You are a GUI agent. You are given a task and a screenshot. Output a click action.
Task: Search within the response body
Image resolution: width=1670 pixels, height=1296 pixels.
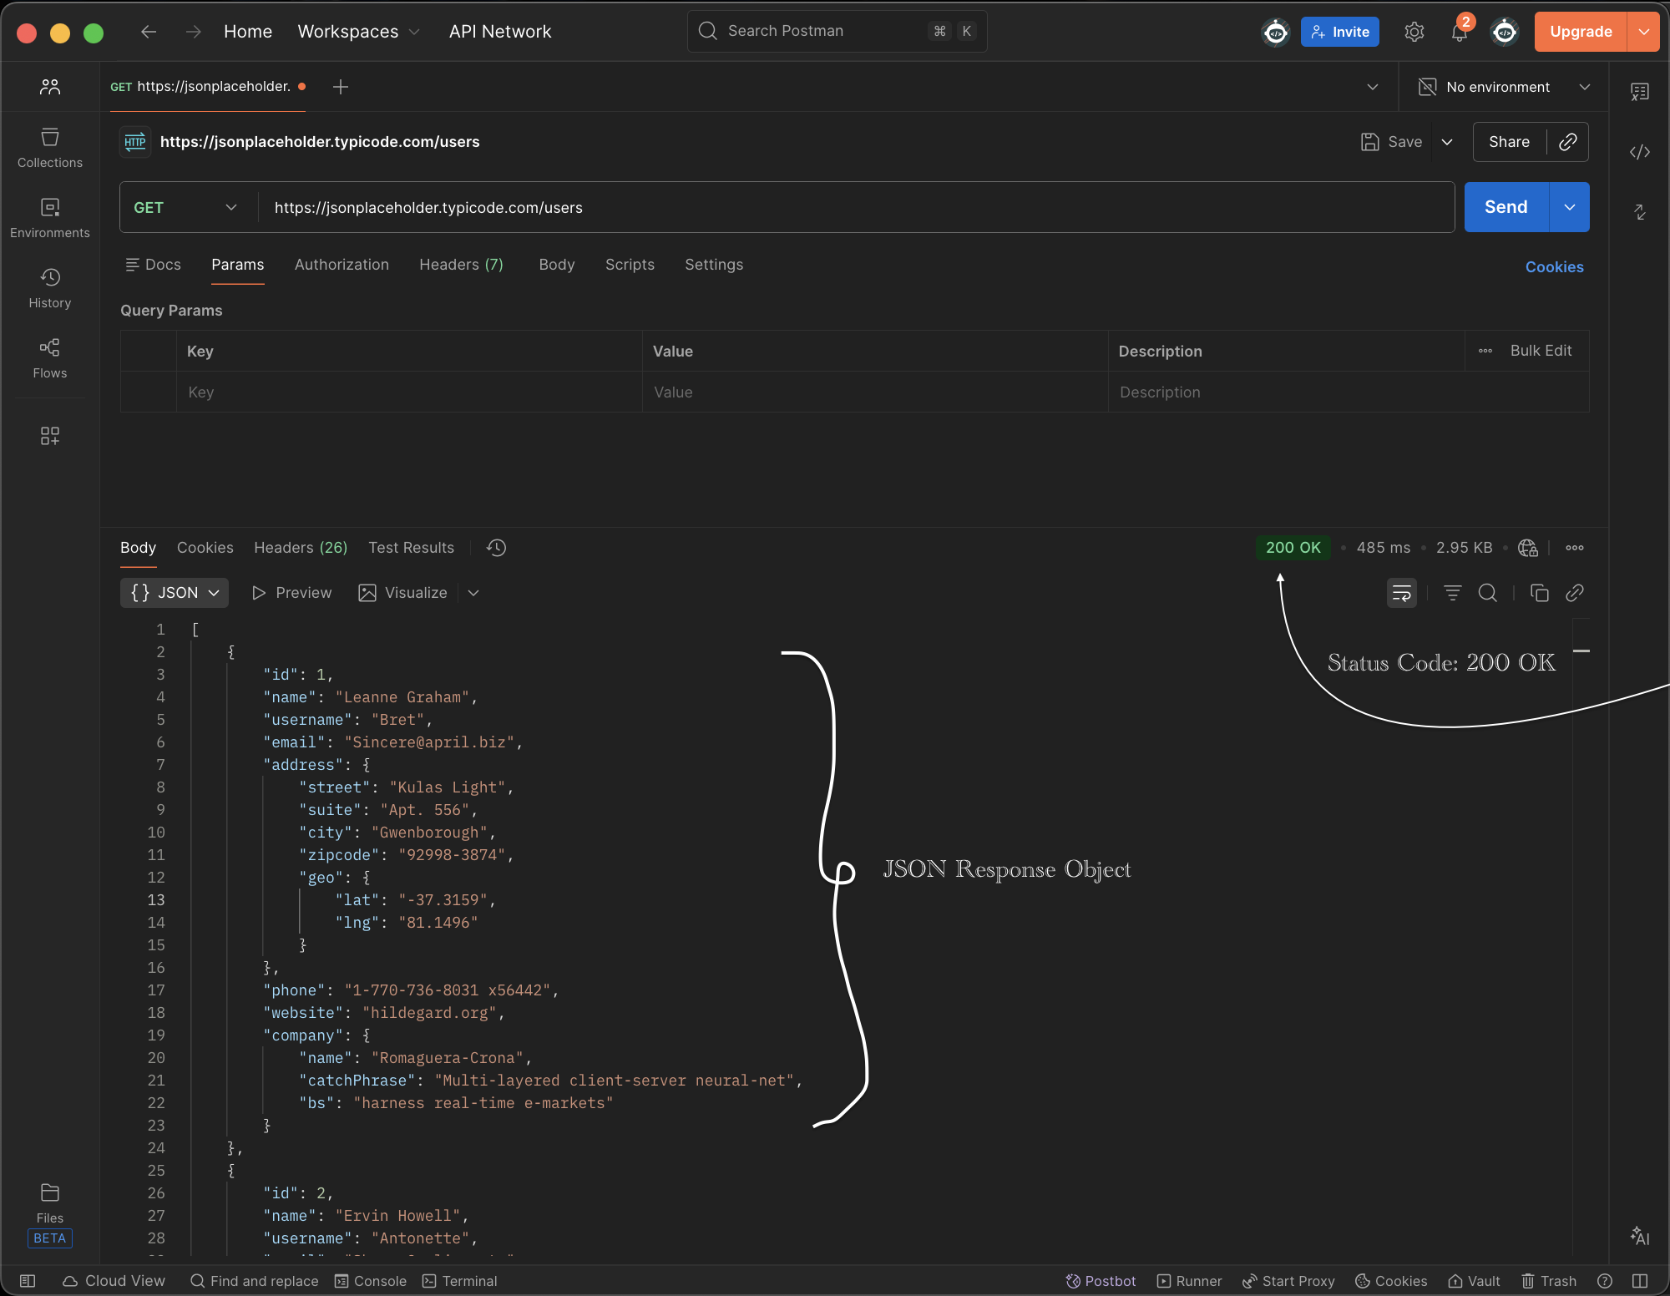(x=1488, y=593)
